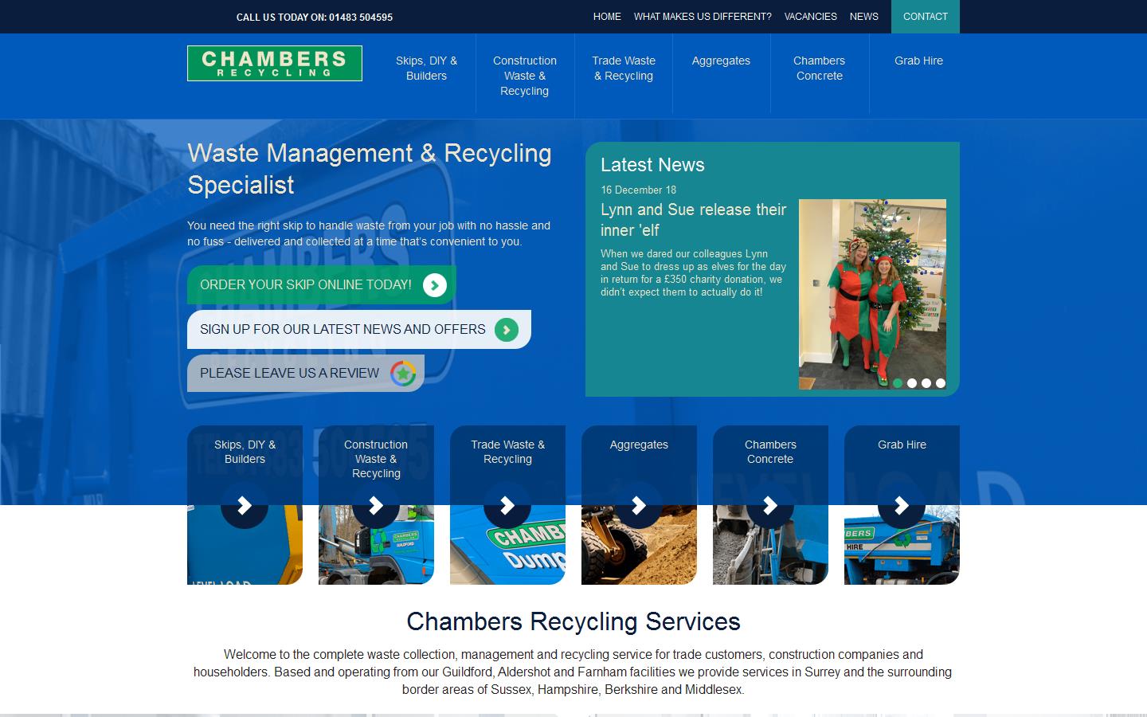Open the Chambers Recycling logo homepage link
Screen dimensions: 1147x717
pos(274,63)
